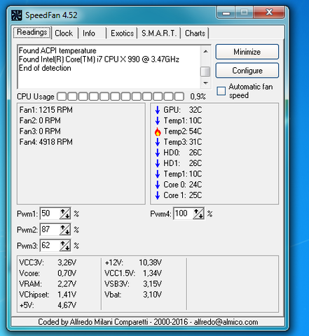Click the blue arrow icon beside HD1
309x336 pixels.
point(158,163)
